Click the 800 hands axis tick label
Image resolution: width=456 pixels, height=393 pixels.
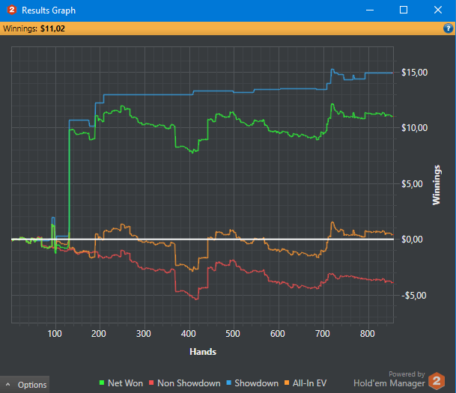pyautogui.click(x=368, y=333)
